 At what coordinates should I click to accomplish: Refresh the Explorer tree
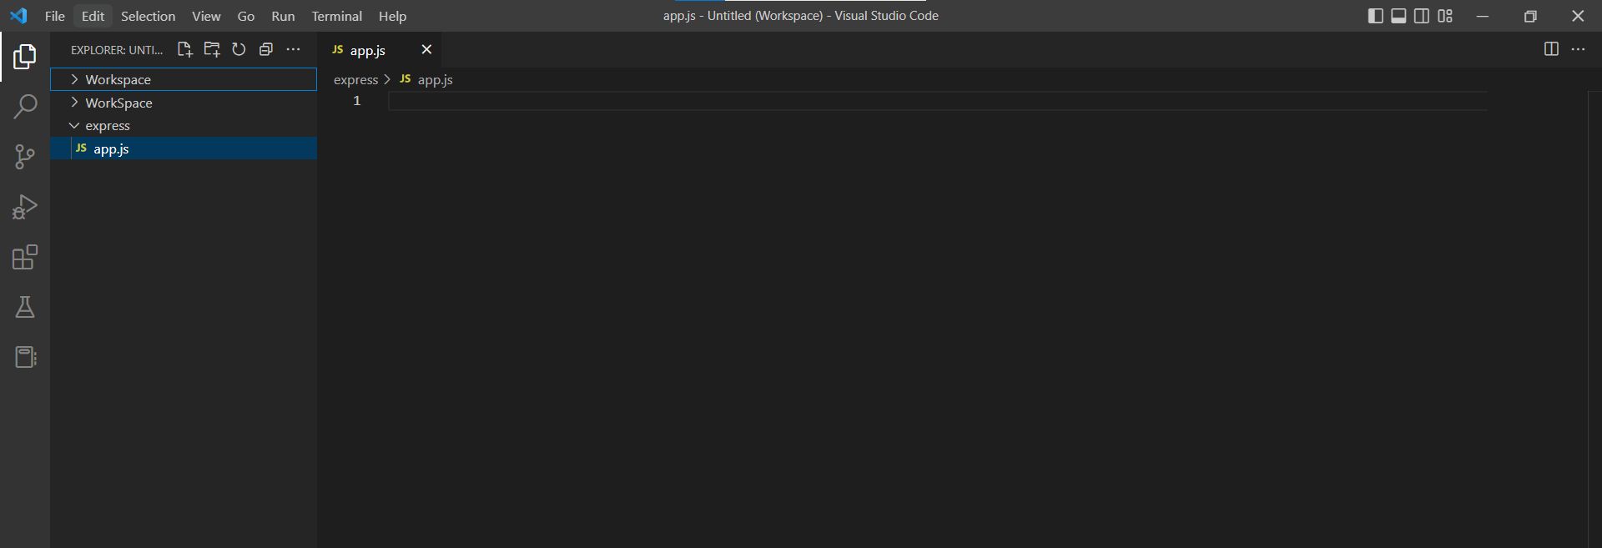coord(239,49)
